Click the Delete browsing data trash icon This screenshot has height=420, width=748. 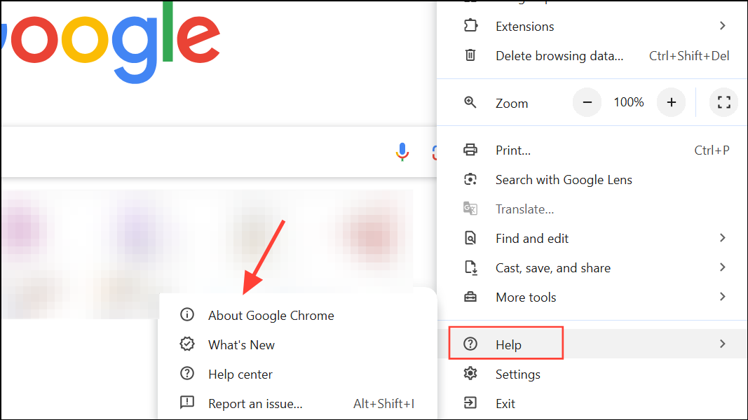point(470,55)
